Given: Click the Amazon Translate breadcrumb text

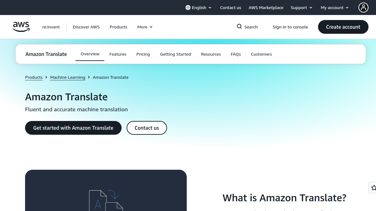Looking at the screenshot, I should pos(111,77).
